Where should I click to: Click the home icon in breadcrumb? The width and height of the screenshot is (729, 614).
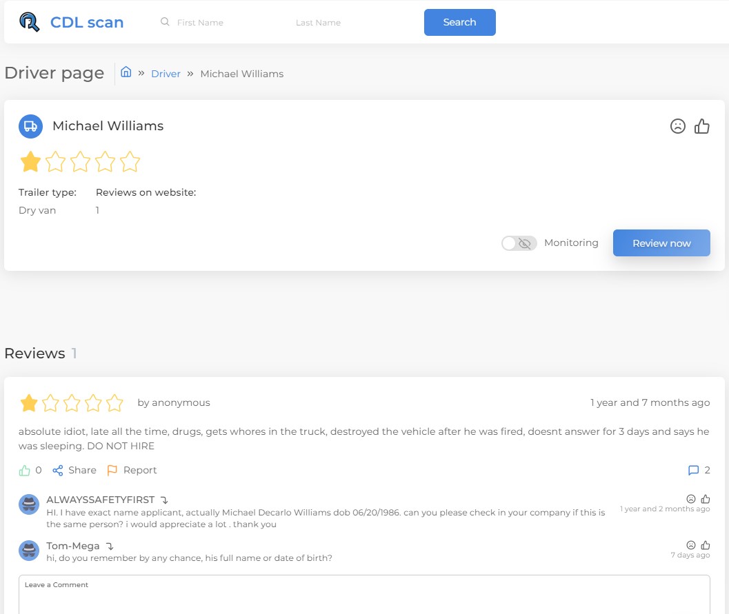[x=126, y=72]
